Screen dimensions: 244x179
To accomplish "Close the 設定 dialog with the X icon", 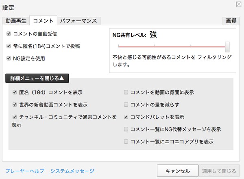I will (x=239, y=4).
